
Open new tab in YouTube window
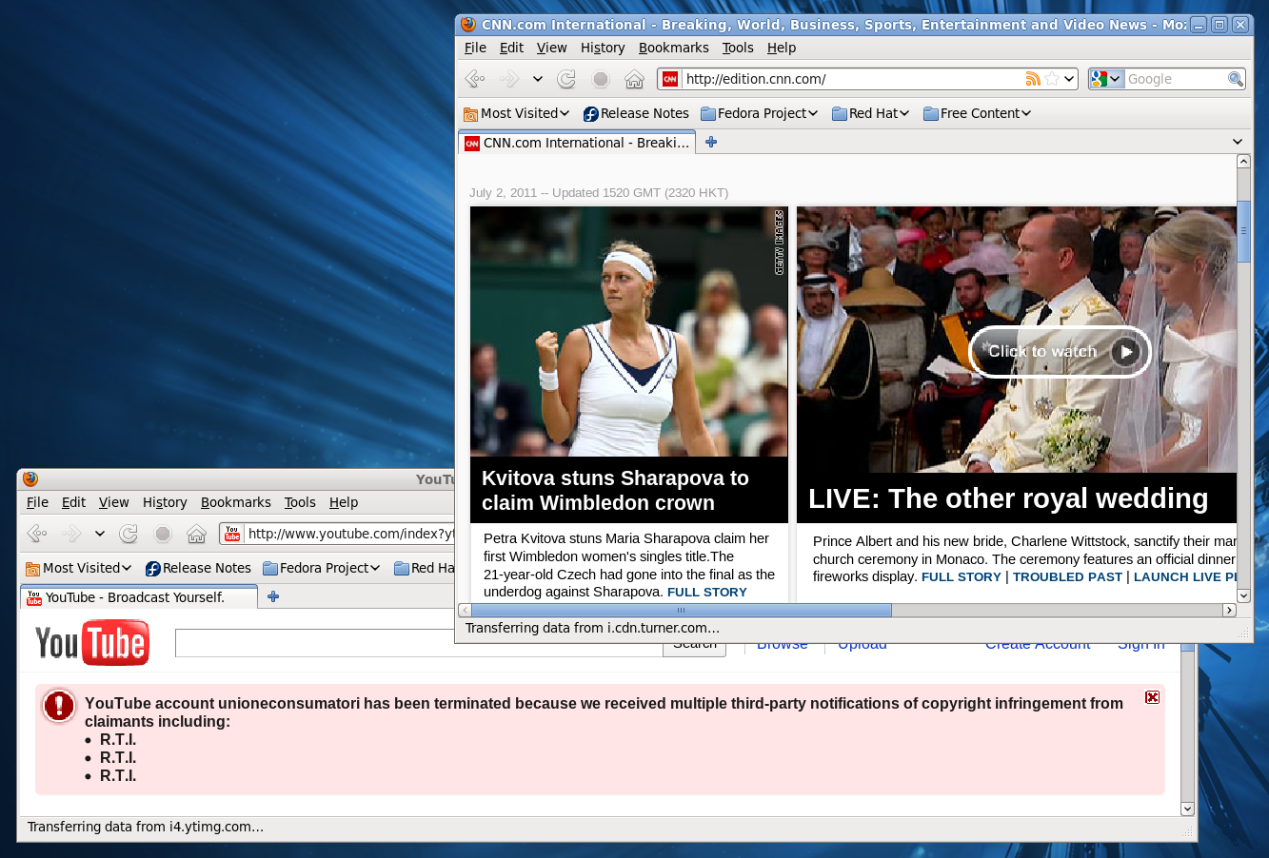click(x=273, y=596)
